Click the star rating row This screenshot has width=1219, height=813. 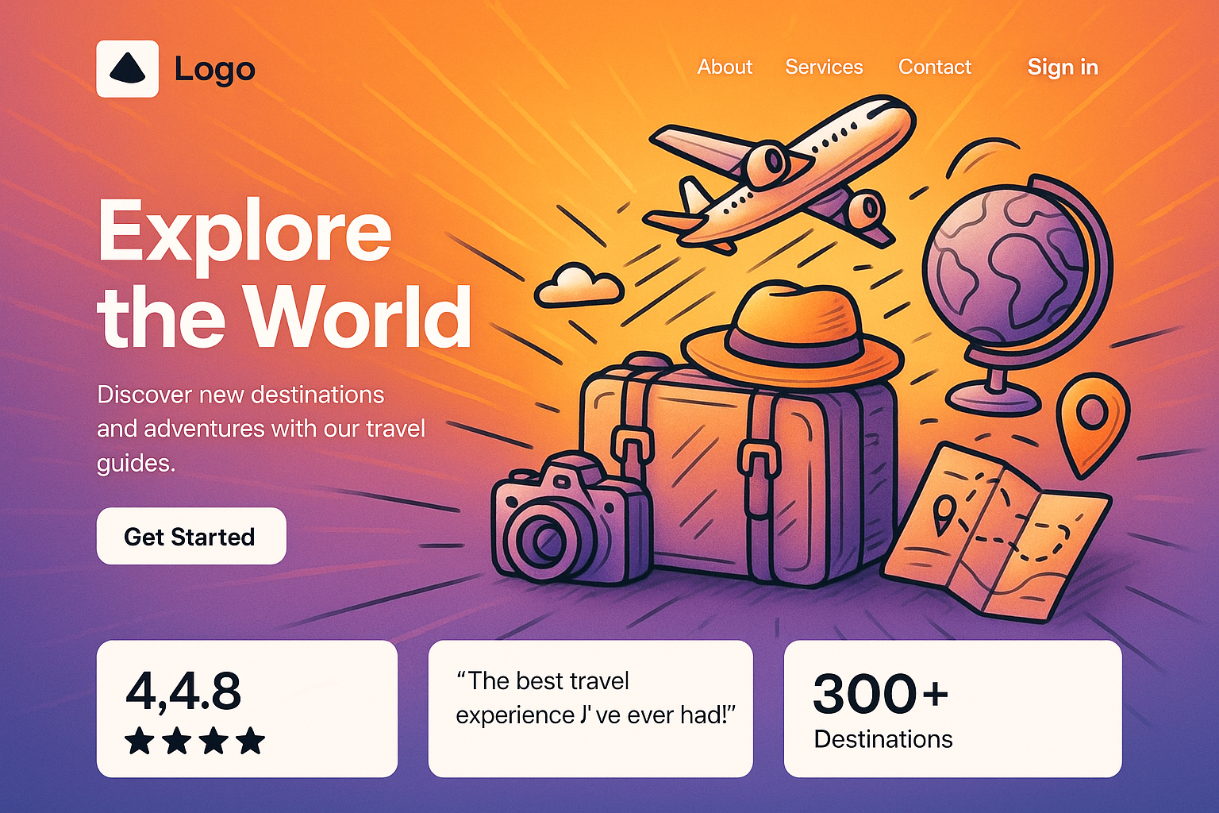click(195, 741)
